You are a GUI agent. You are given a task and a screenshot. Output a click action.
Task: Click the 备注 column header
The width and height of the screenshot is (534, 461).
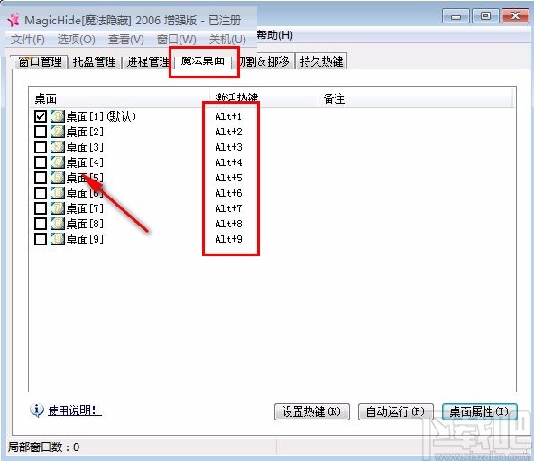[x=415, y=98]
